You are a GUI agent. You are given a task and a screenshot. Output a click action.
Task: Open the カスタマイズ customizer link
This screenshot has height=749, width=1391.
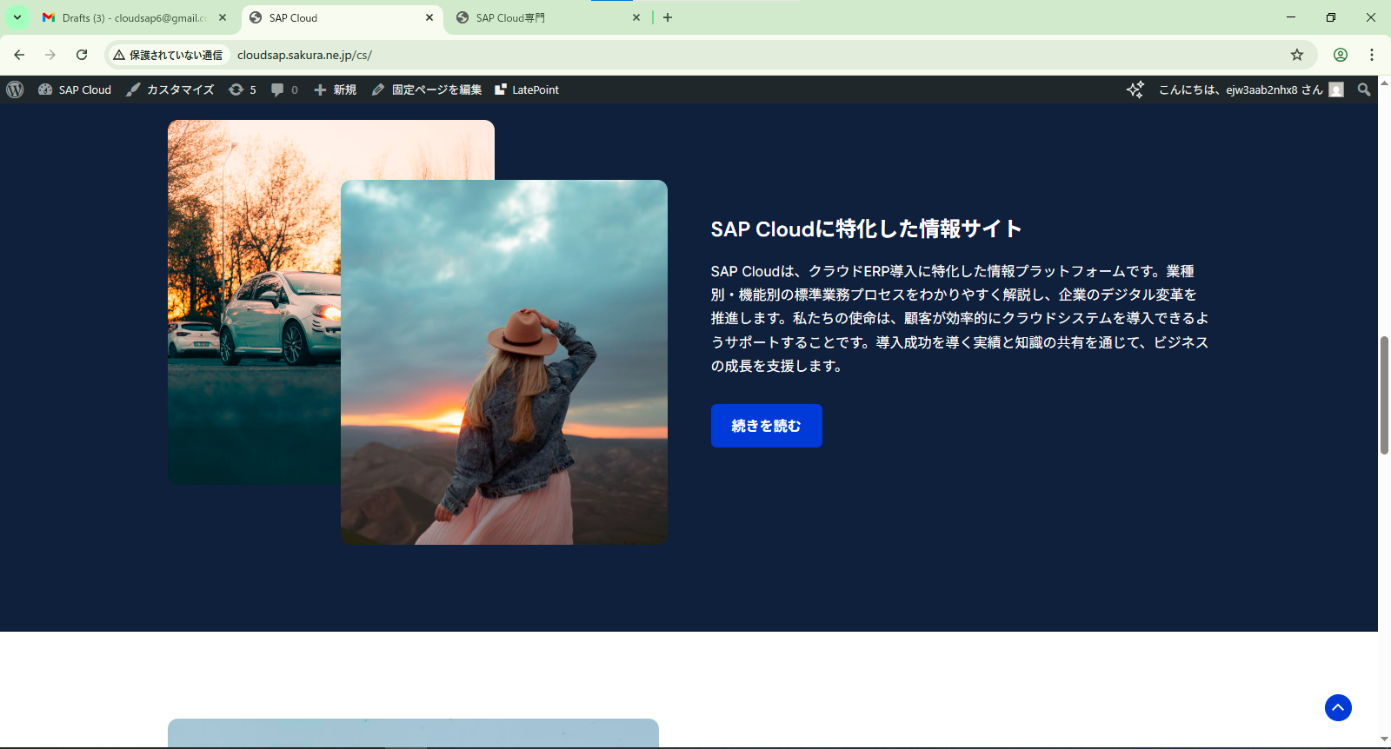point(170,89)
